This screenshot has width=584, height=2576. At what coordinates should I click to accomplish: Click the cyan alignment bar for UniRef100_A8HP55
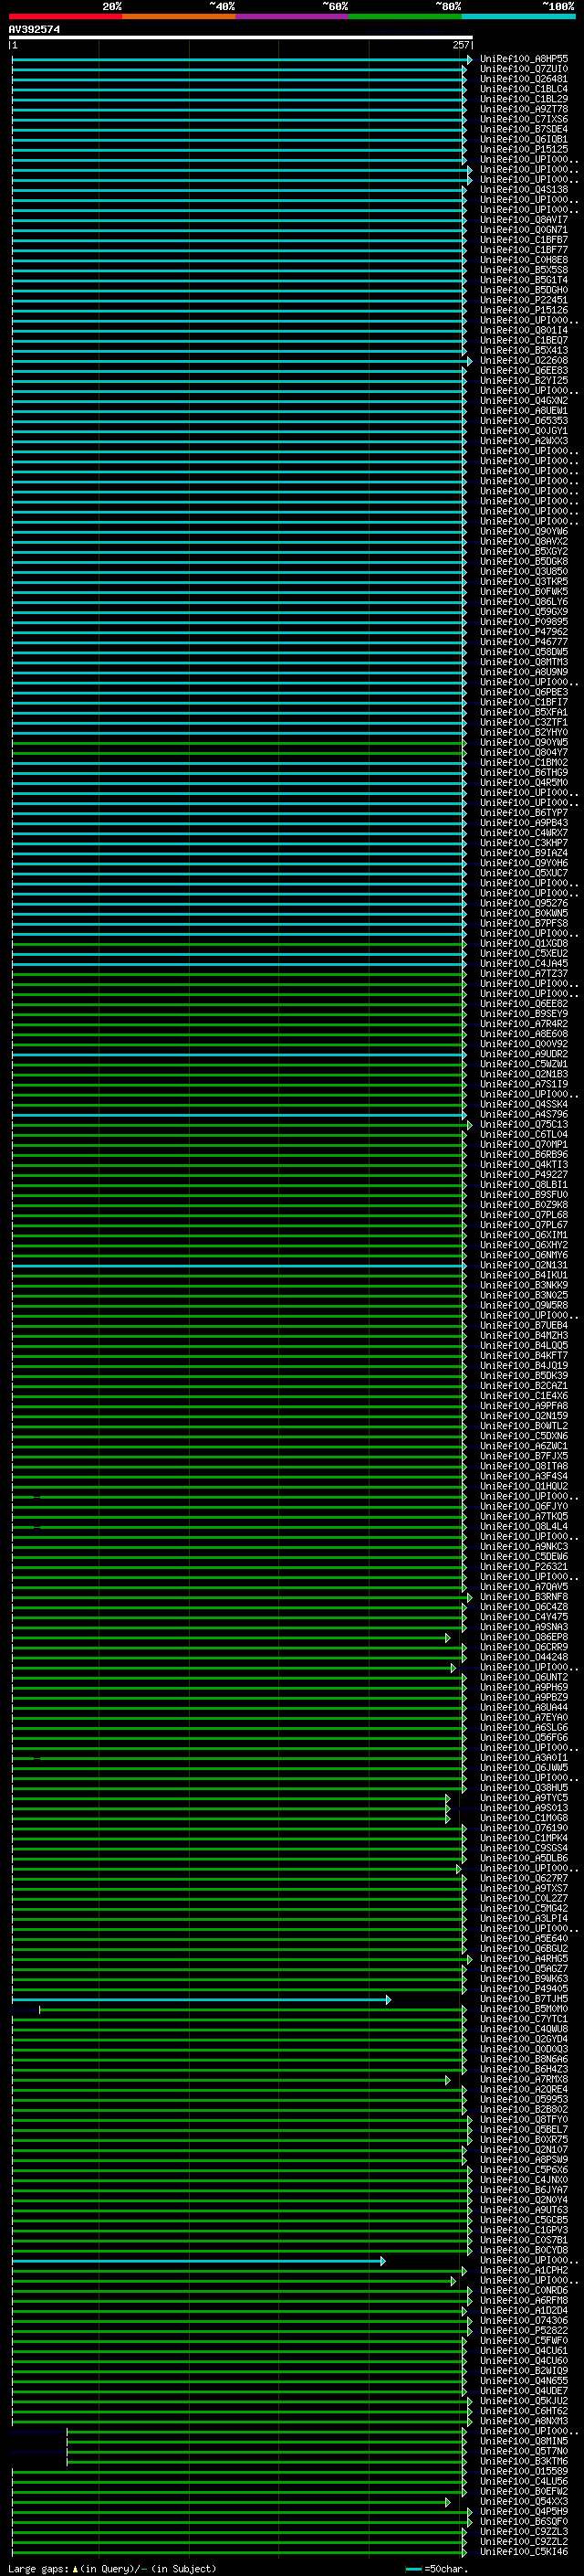[x=241, y=60]
